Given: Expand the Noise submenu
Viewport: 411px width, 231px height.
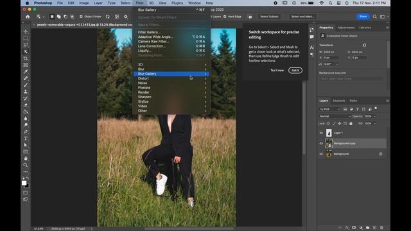Looking at the screenshot, I should (x=171, y=83).
